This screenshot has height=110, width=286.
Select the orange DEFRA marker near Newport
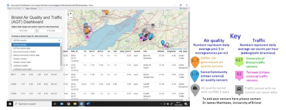point(106,12)
